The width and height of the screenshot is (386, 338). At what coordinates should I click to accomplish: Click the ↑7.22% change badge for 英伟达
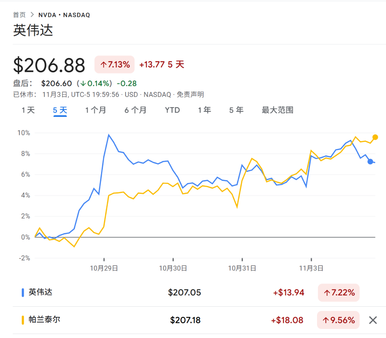tap(338, 292)
